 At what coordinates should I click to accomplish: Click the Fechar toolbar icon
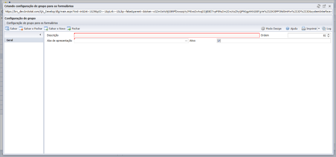tap(69, 29)
